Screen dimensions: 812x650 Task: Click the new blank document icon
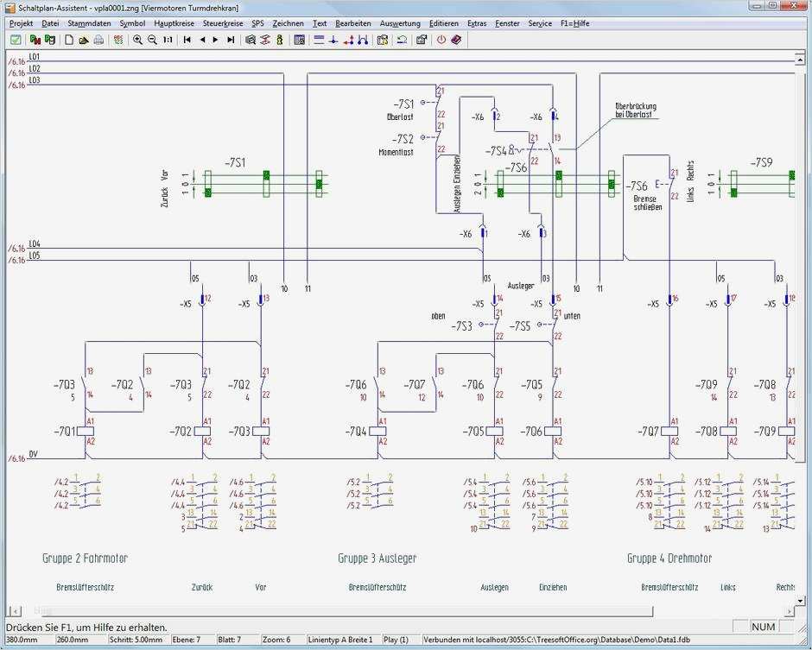(69, 40)
